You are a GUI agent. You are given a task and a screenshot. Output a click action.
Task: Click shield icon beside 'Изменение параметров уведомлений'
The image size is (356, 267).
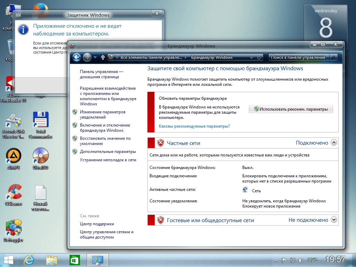[75, 112]
